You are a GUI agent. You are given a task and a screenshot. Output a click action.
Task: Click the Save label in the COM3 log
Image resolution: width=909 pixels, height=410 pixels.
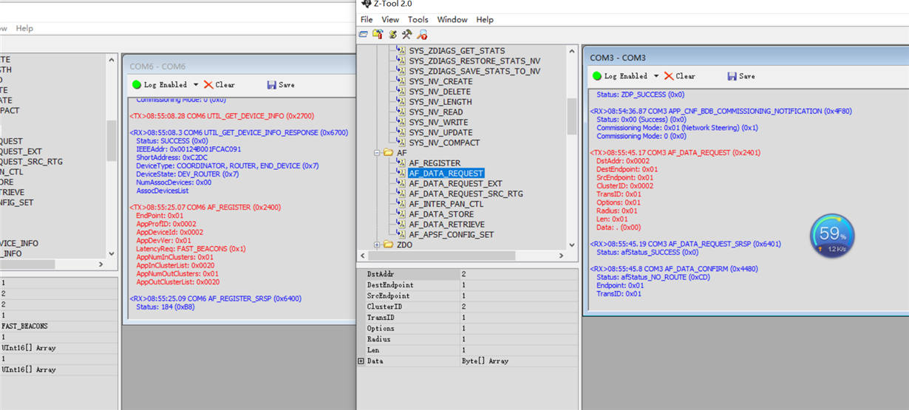(747, 76)
